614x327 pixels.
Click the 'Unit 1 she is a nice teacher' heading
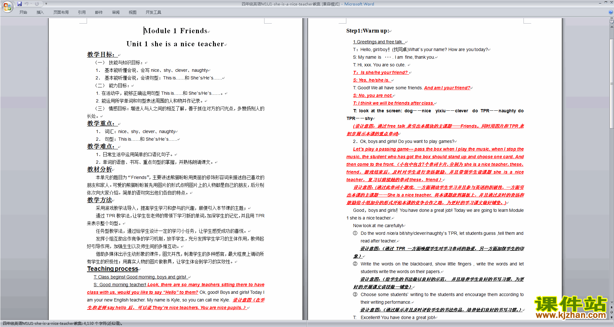tap(175, 44)
